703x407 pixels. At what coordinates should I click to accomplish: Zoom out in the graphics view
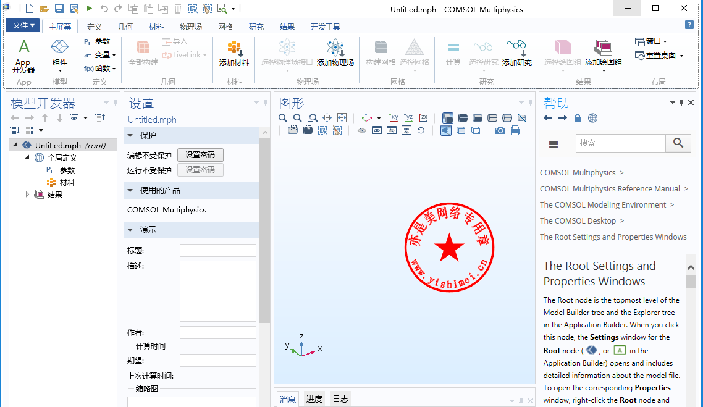(x=298, y=118)
